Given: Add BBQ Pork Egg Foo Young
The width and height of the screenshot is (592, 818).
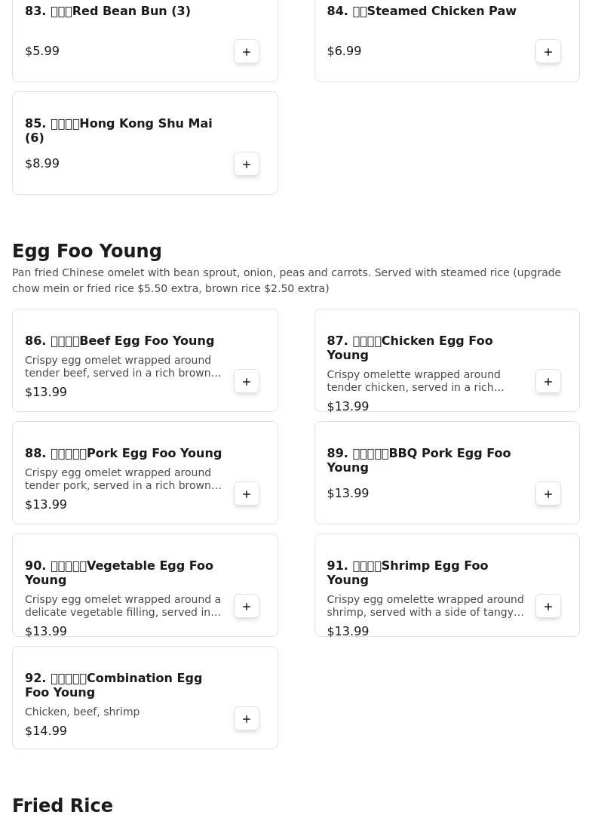Looking at the screenshot, I should point(548,494).
